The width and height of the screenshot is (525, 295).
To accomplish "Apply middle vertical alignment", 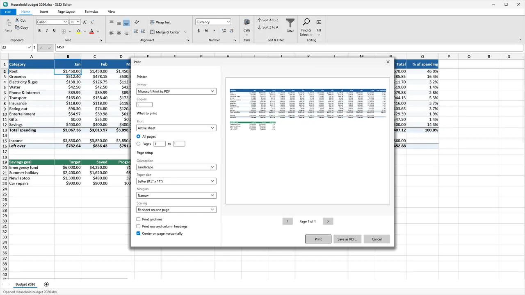I will (x=119, y=23).
